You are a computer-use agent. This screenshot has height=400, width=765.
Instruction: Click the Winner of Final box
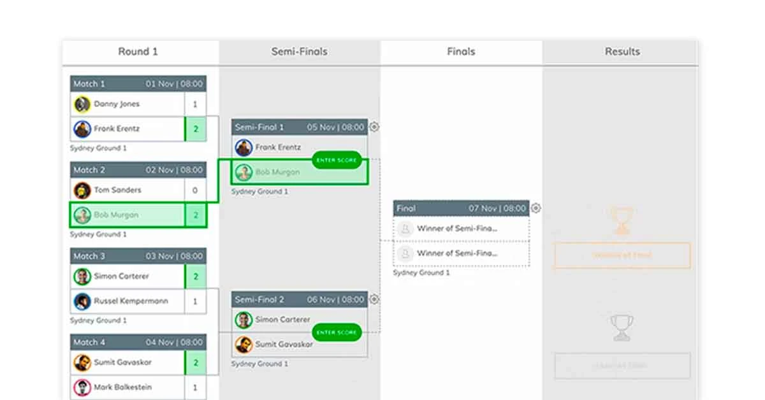(622, 255)
